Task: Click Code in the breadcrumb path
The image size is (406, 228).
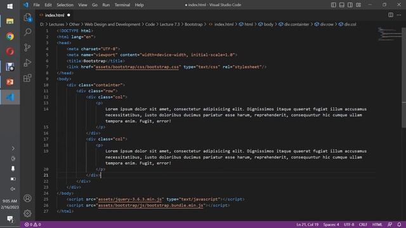Action: click(x=150, y=24)
